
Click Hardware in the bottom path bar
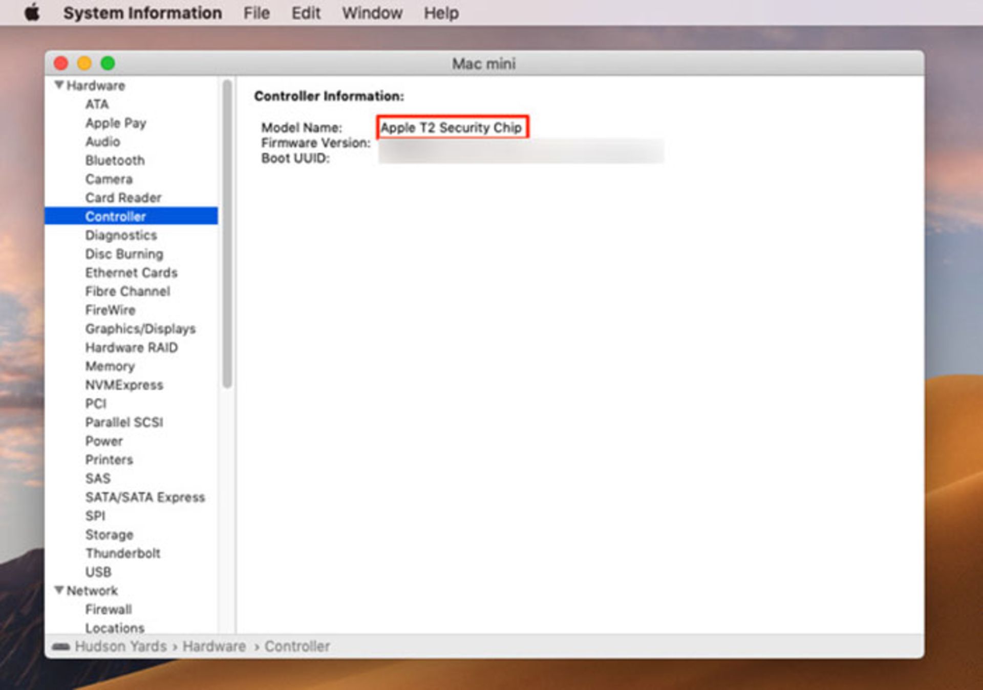(x=214, y=647)
